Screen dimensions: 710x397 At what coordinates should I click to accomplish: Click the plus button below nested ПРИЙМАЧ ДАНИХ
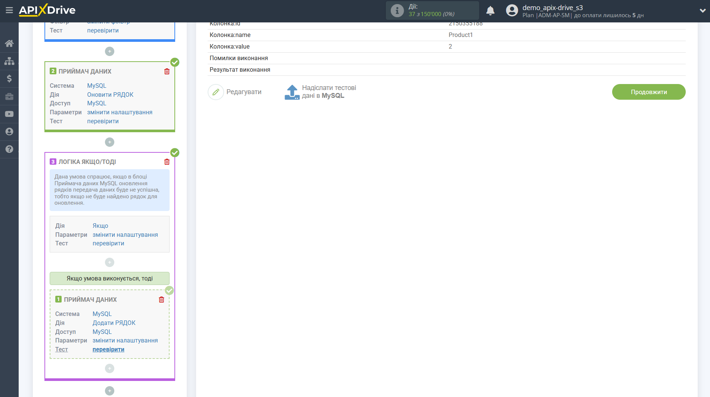[109, 368]
